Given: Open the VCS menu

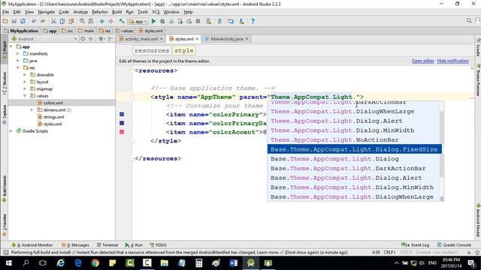Looking at the screenshot, I should [x=156, y=12].
